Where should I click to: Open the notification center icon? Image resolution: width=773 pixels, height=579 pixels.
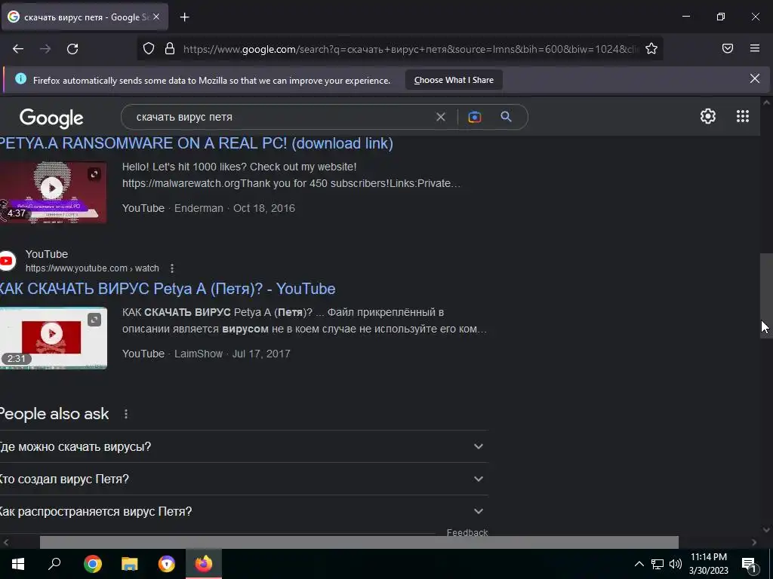point(749,564)
